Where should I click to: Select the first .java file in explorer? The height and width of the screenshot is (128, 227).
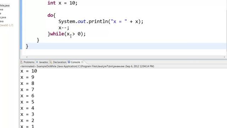[5, 6]
